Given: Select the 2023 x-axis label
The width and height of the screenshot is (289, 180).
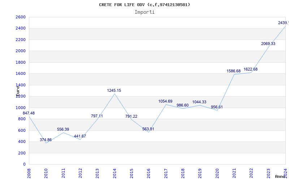Looking at the screenshot, I should [x=268, y=174].
